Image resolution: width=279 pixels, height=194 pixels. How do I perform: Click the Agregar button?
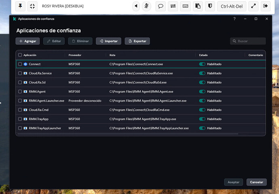(27, 41)
